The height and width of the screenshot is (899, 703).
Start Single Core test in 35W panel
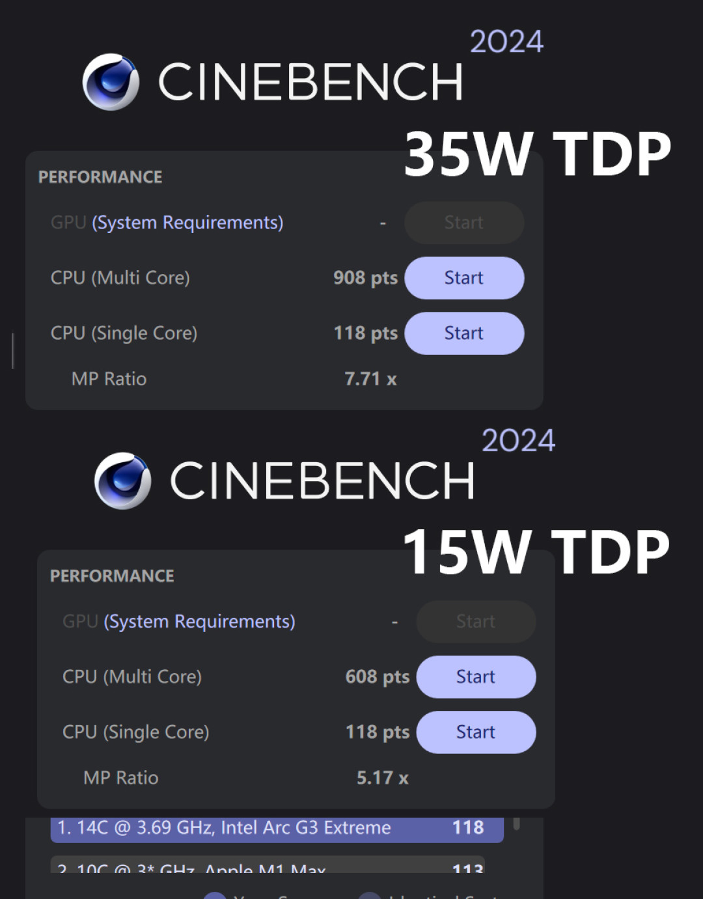pyautogui.click(x=464, y=333)
